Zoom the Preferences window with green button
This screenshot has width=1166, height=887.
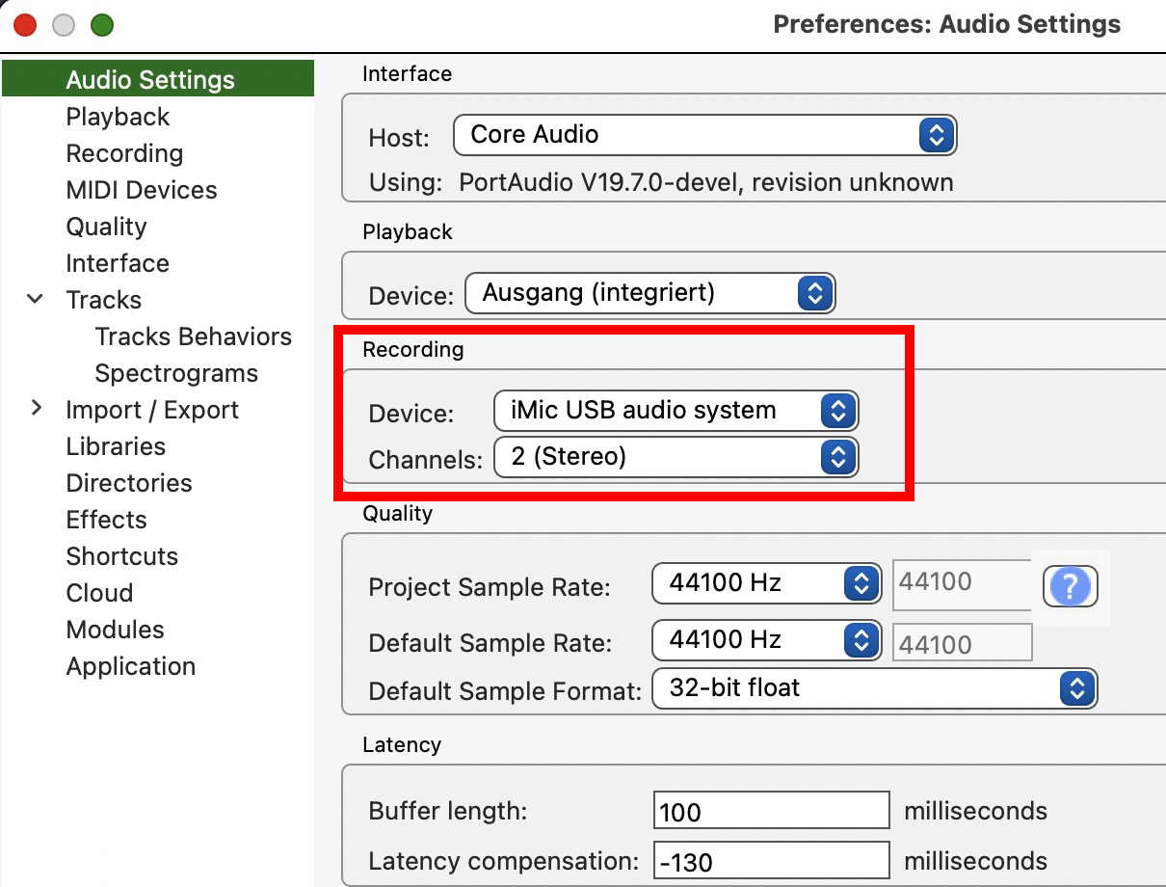click(x=101, y=24)
